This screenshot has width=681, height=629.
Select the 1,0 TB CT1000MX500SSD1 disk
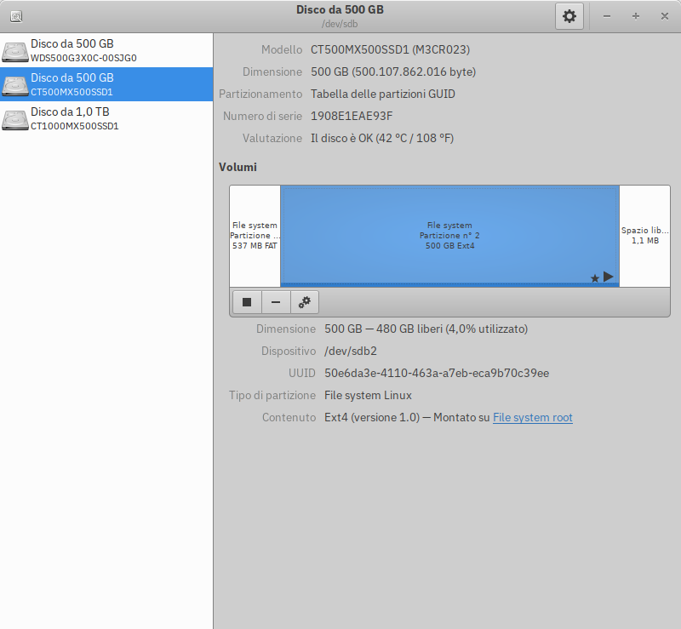[106, 118]
